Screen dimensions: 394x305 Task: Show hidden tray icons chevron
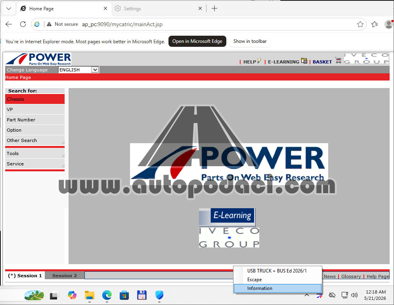(x=307, y=295)
